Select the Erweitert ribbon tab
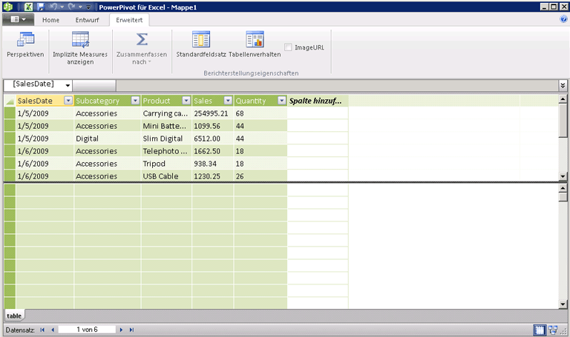The height and width of the screenshot is (337, 570). pyautogui.click(x=129, y=20)
